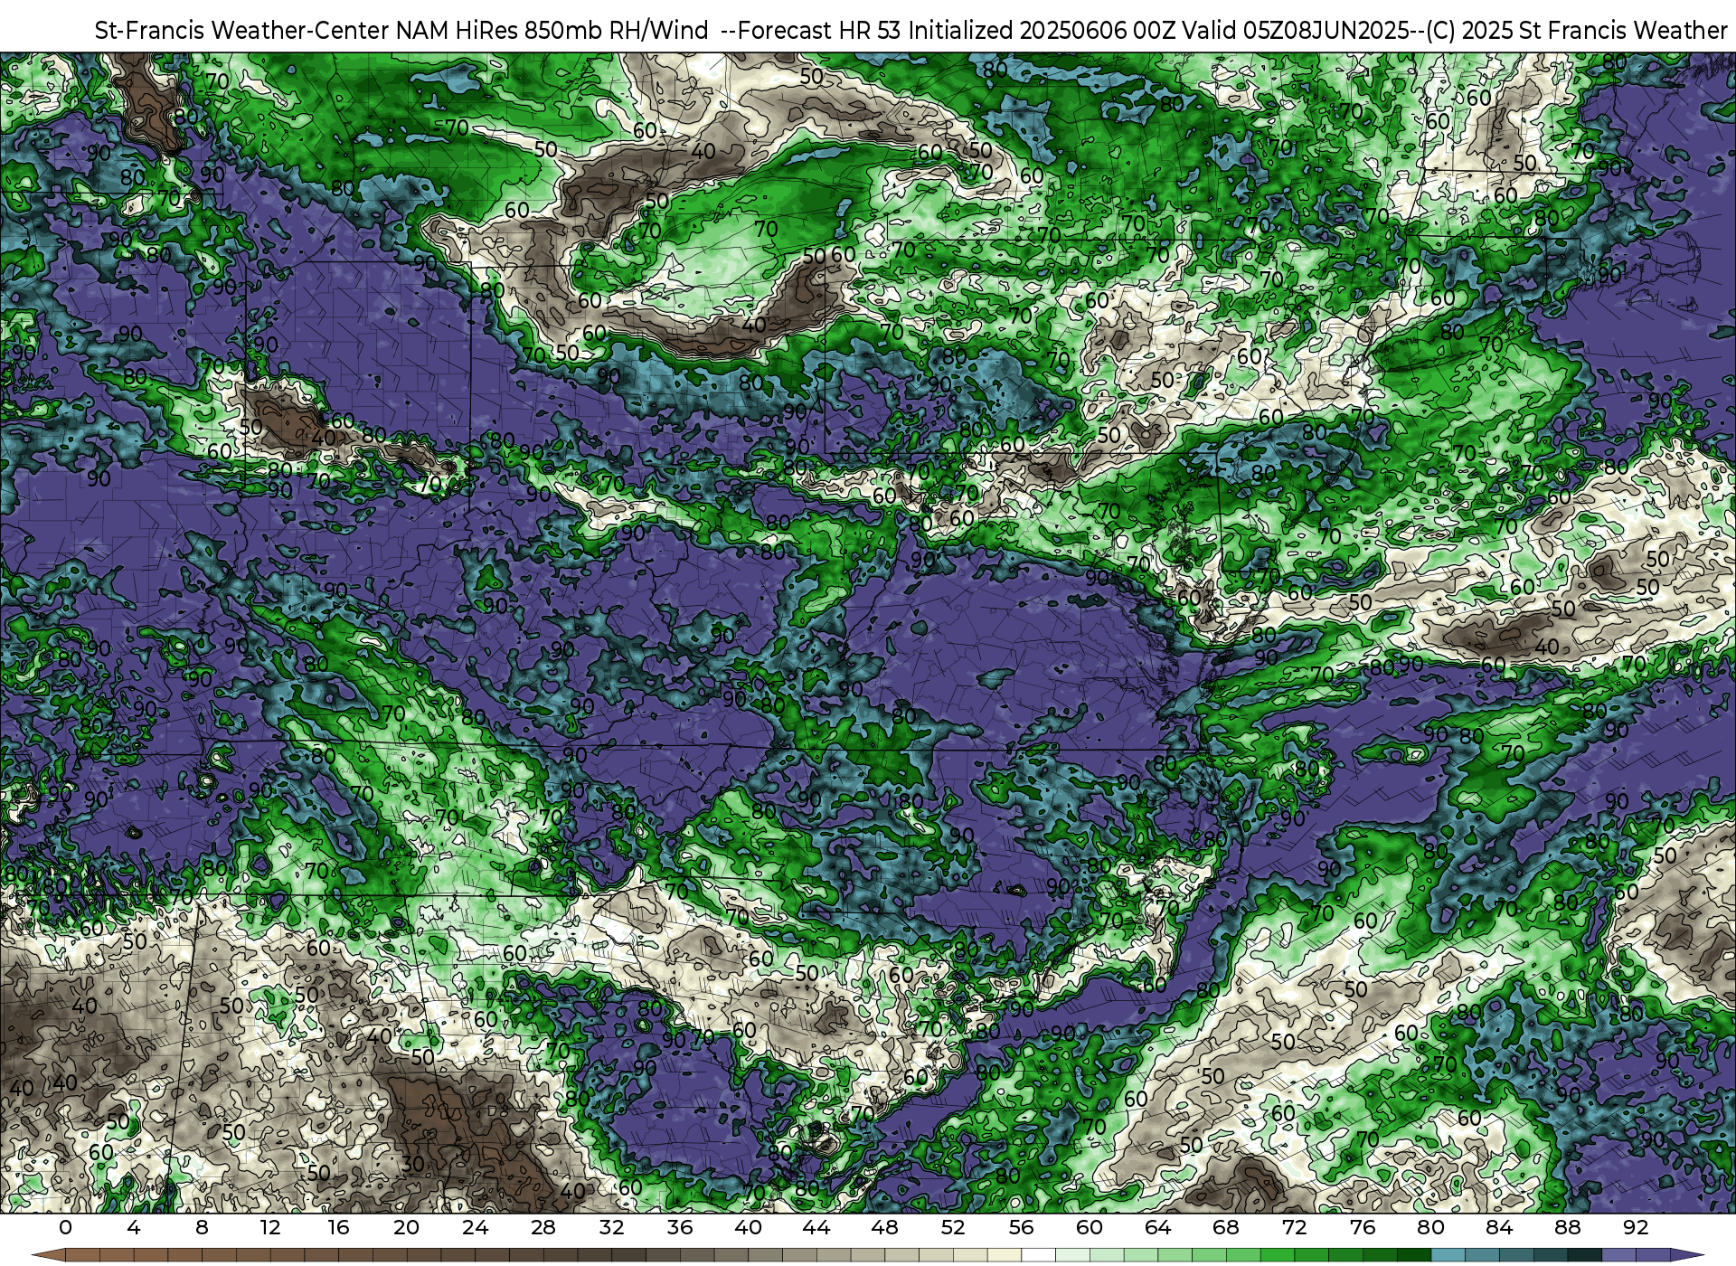The image size is (1736, 1266).
Task: Click the white swatch in the color bar
Action: pyautogui.click(x=1039, y=1255)
